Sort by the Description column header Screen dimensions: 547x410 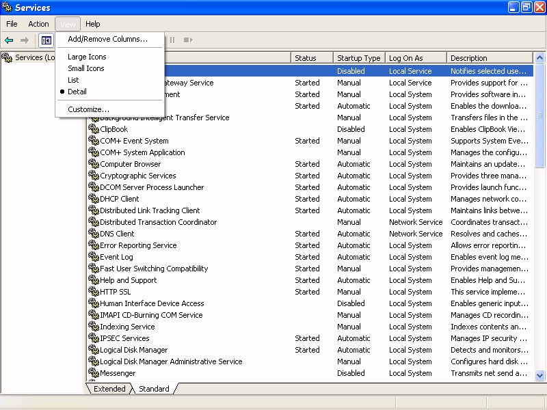click(x=490, y=58)
